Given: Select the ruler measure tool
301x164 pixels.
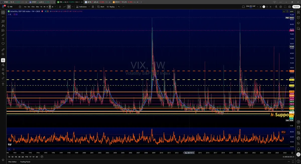Looking at the screenshot, I should 3,50.
